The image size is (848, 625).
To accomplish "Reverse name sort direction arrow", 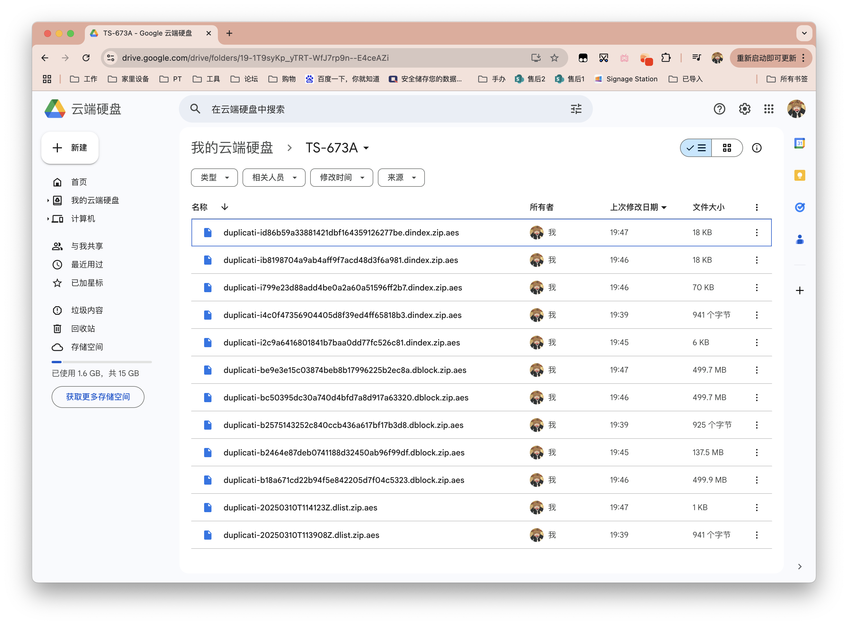I will [224, 207].
